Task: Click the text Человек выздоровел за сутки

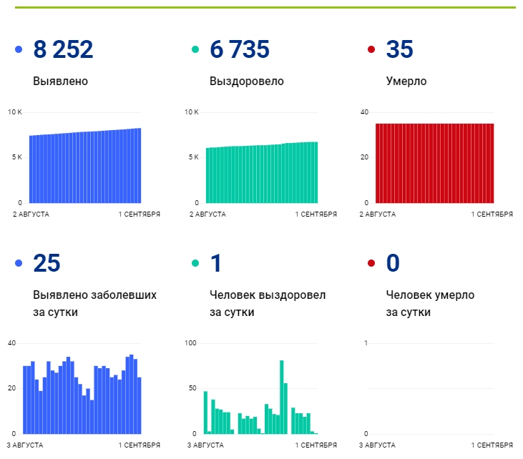Action: point(268,303)
